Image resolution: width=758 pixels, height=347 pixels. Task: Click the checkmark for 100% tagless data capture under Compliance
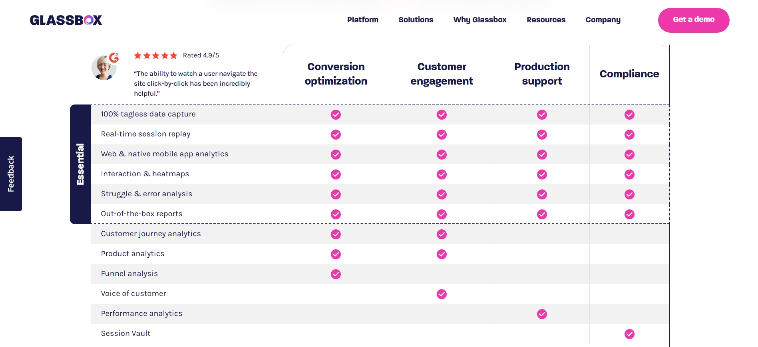pos(629,114)
